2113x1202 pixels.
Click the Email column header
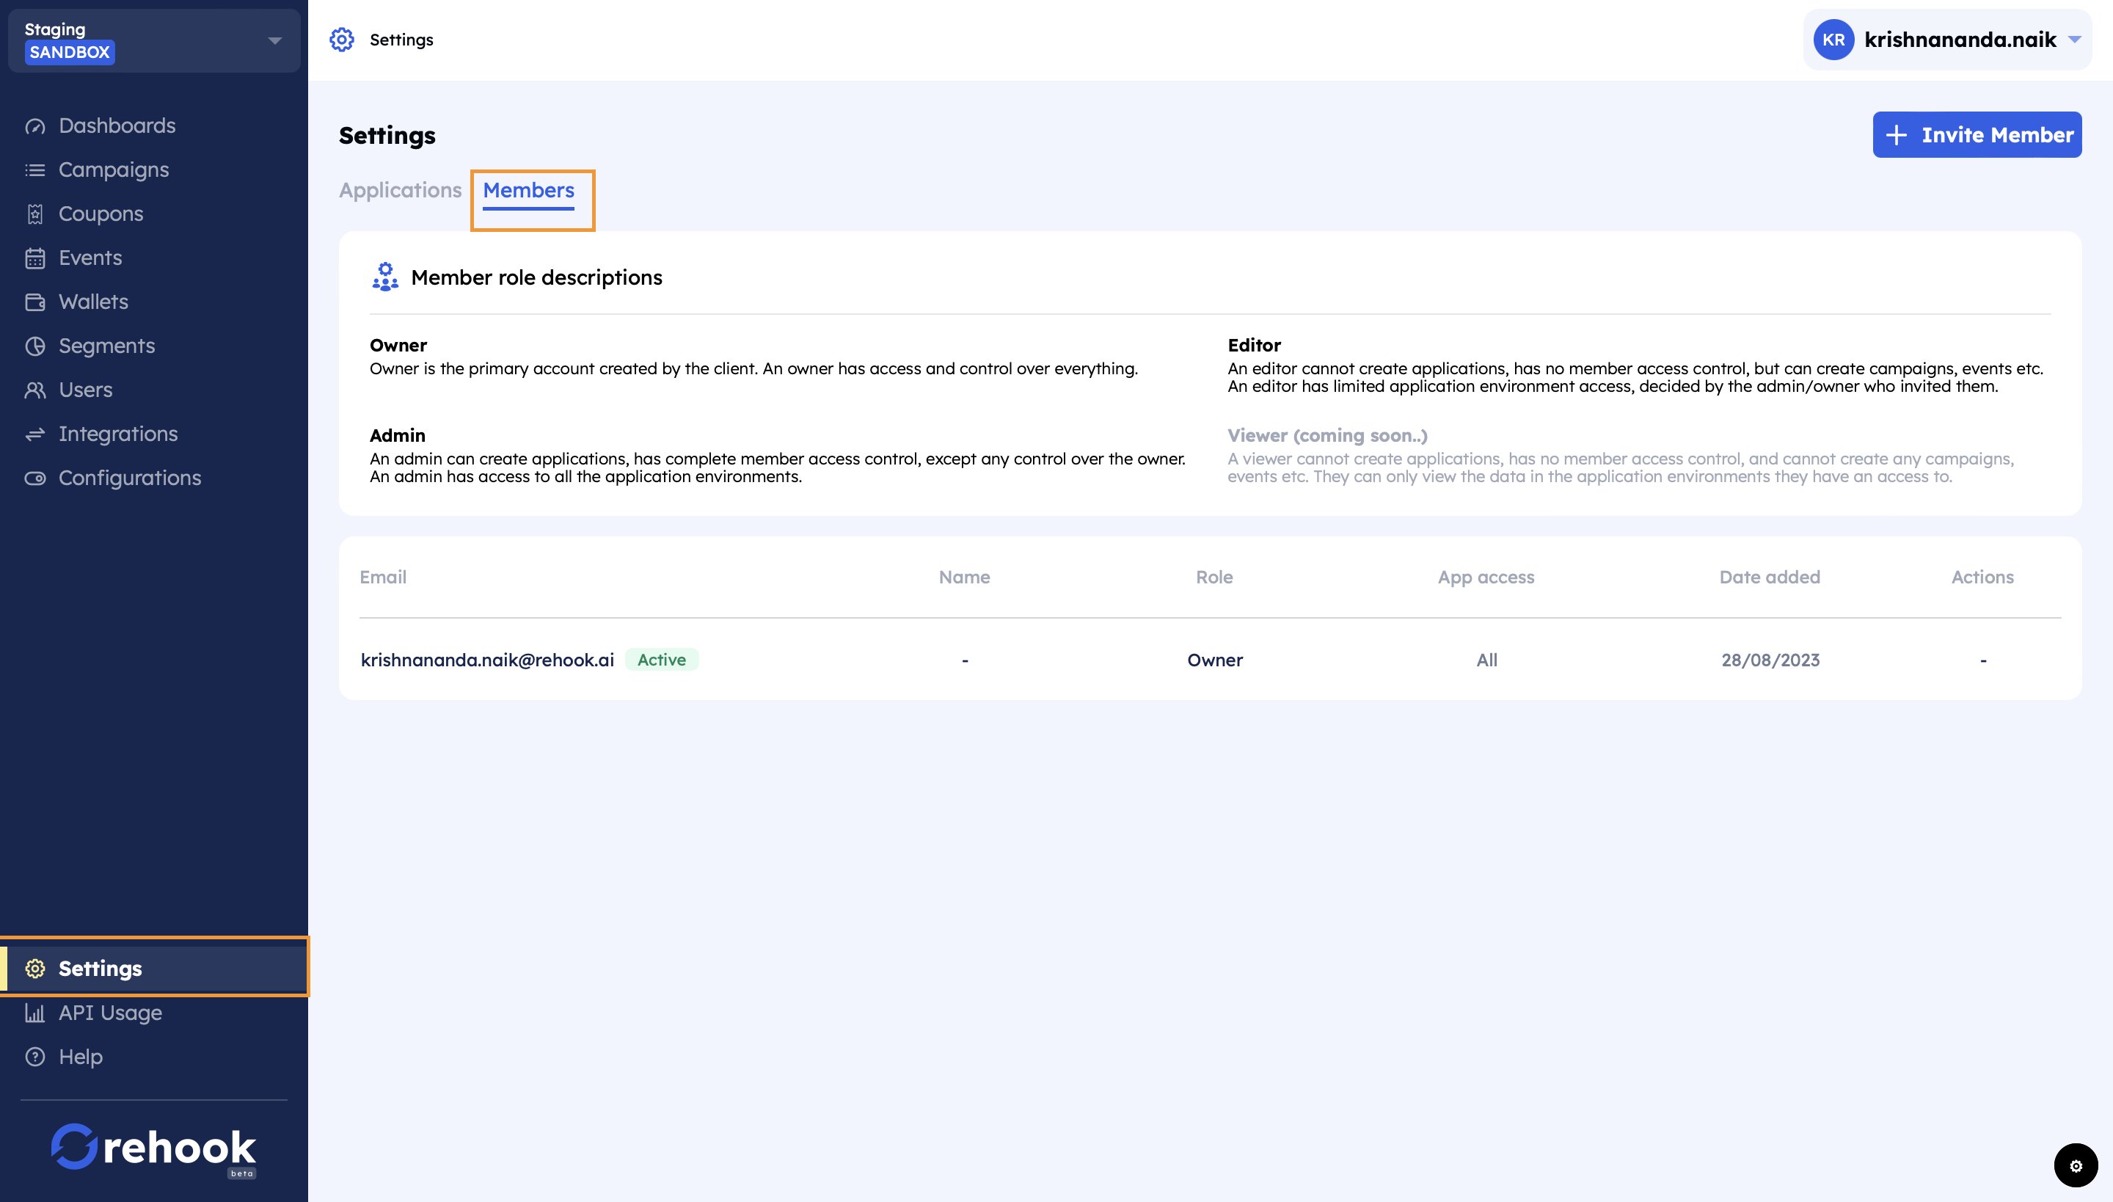click(383, 577)
